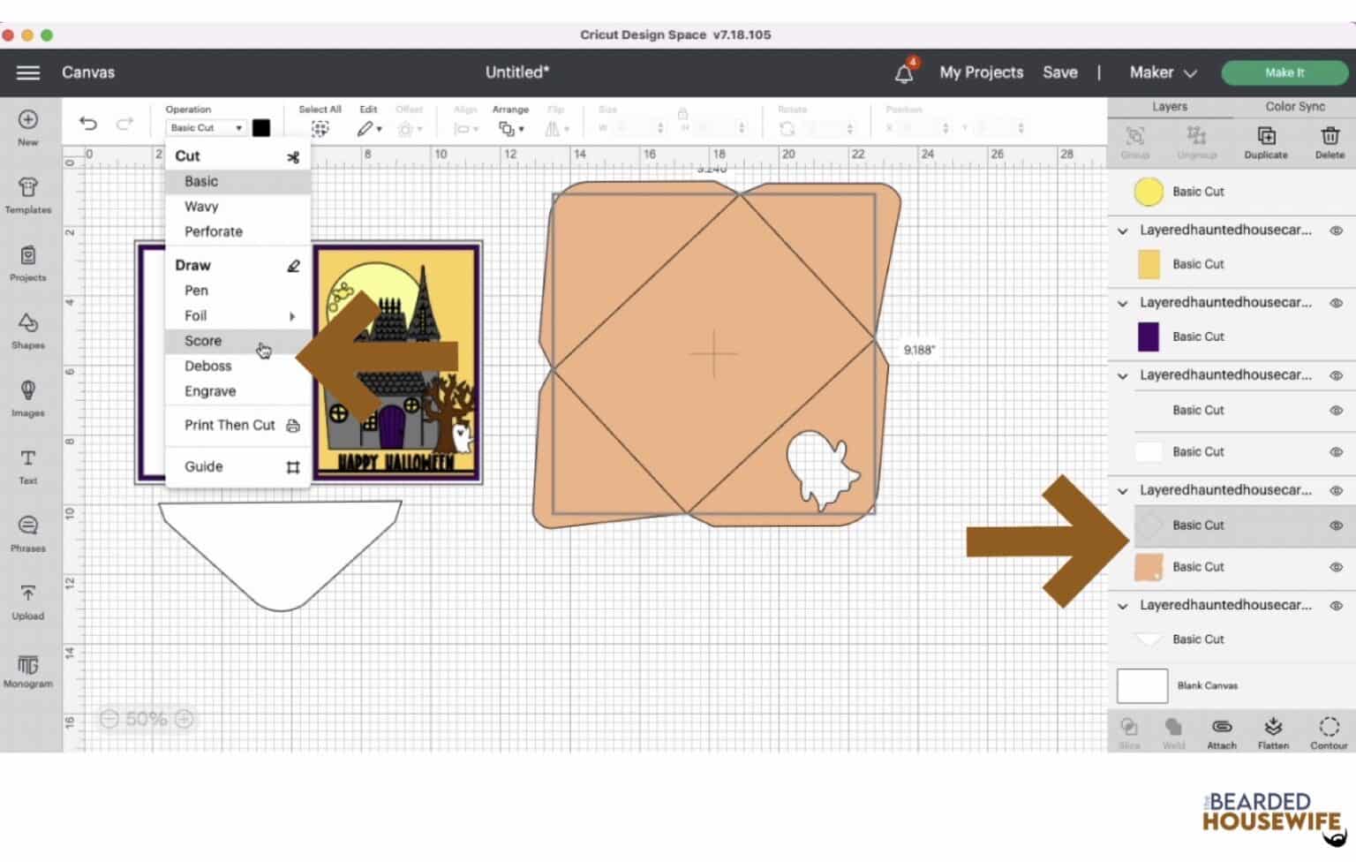This screenshot has width=1356, height=862.
Task: Open the Upload tool in sidebar
Action: (x=27, y=601)
